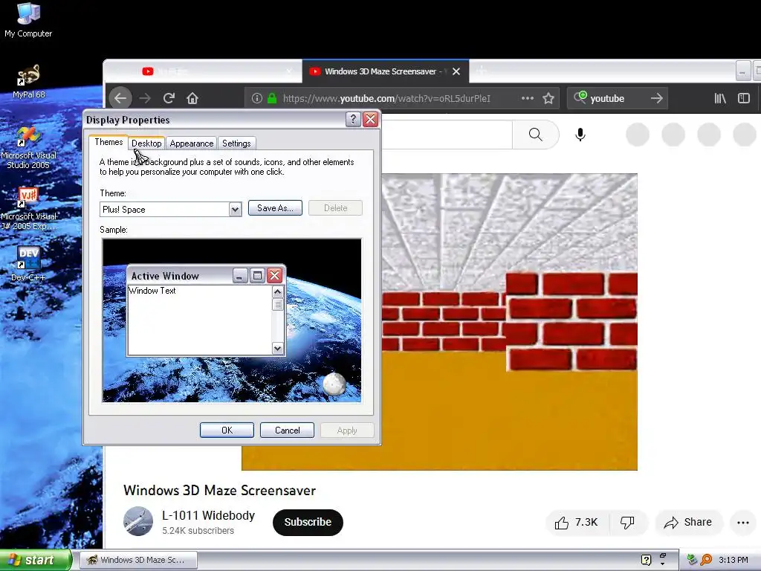Click the green padlock security icon

click(x=272, y=99)
